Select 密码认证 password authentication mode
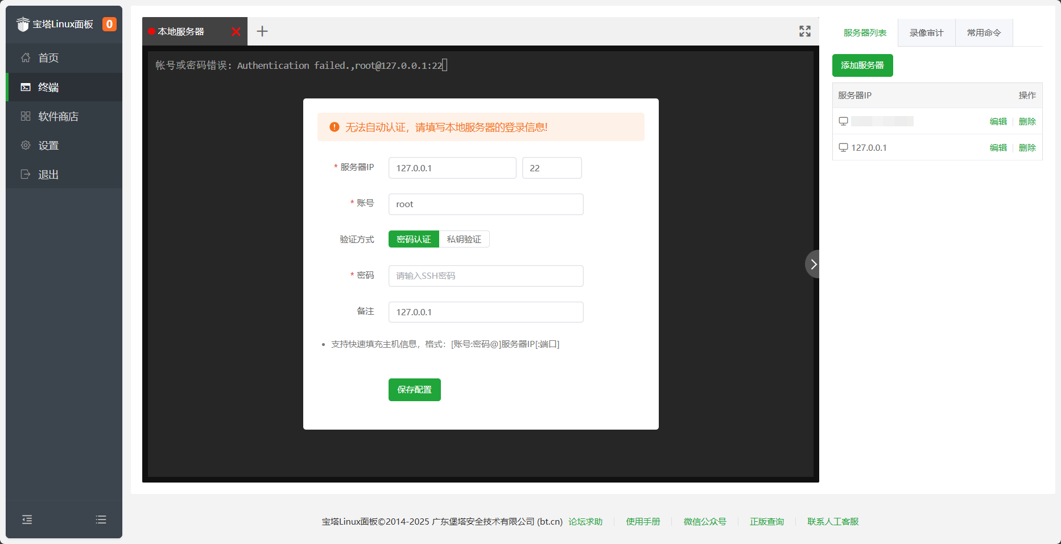Viewport: 1061px width, 544px height. 414,239
